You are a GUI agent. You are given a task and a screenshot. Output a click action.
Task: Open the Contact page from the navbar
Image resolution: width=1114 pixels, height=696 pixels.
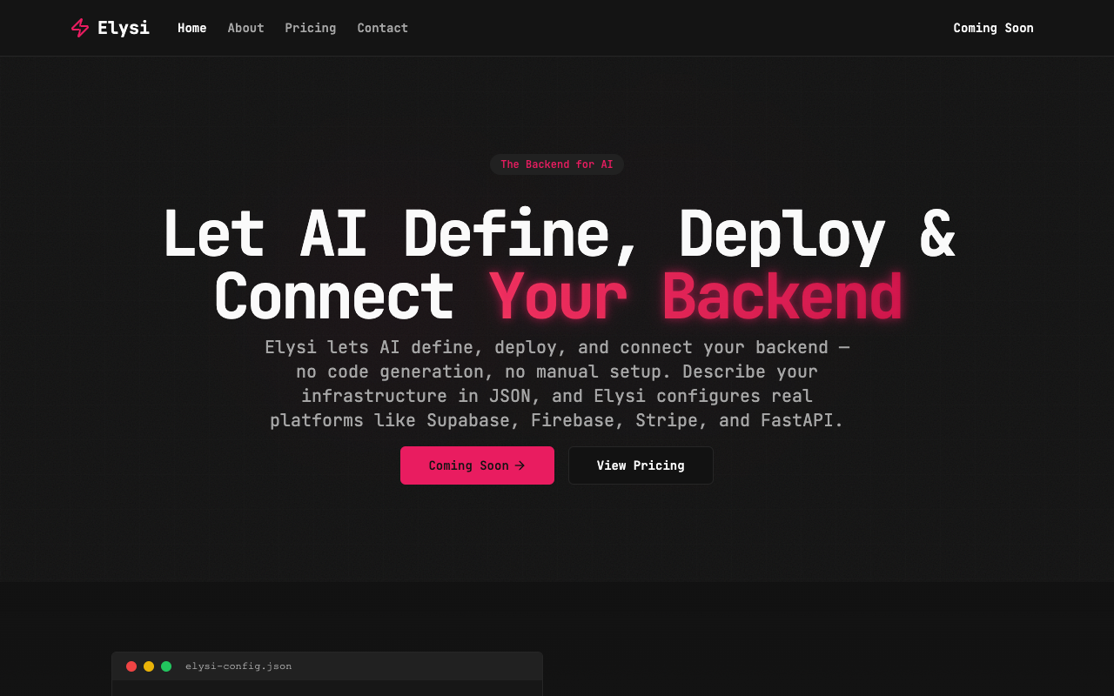[382, 28]
